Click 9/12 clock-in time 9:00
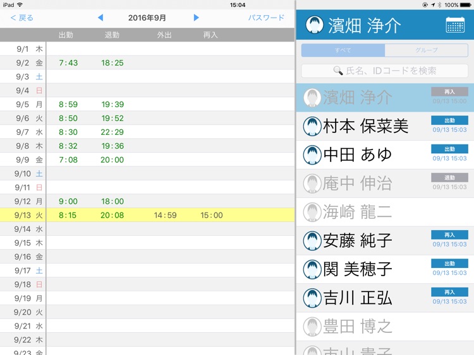Screen dimensions: 474x355 (68, 202)
